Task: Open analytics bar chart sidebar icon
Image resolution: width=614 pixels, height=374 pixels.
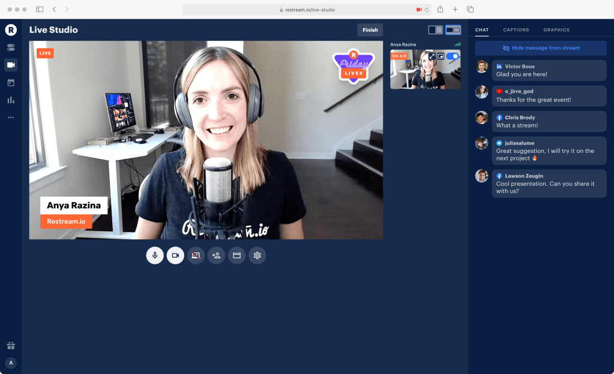Action: click(x=11, y=100)
